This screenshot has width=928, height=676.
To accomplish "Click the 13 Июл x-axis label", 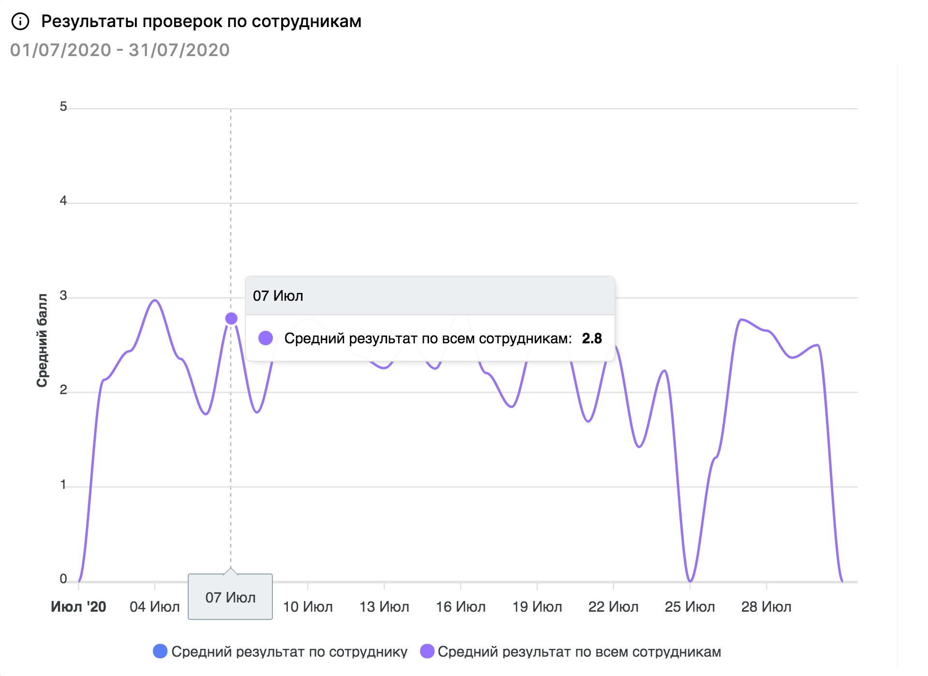I will click(384, 606).
